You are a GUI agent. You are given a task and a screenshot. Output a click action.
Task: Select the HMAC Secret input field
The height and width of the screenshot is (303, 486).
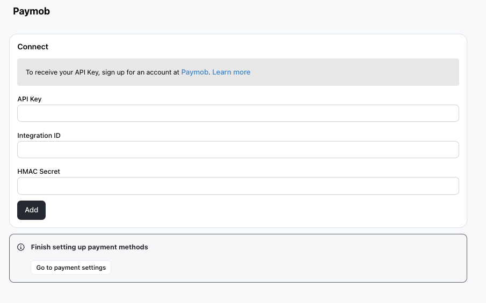[238, 186]
